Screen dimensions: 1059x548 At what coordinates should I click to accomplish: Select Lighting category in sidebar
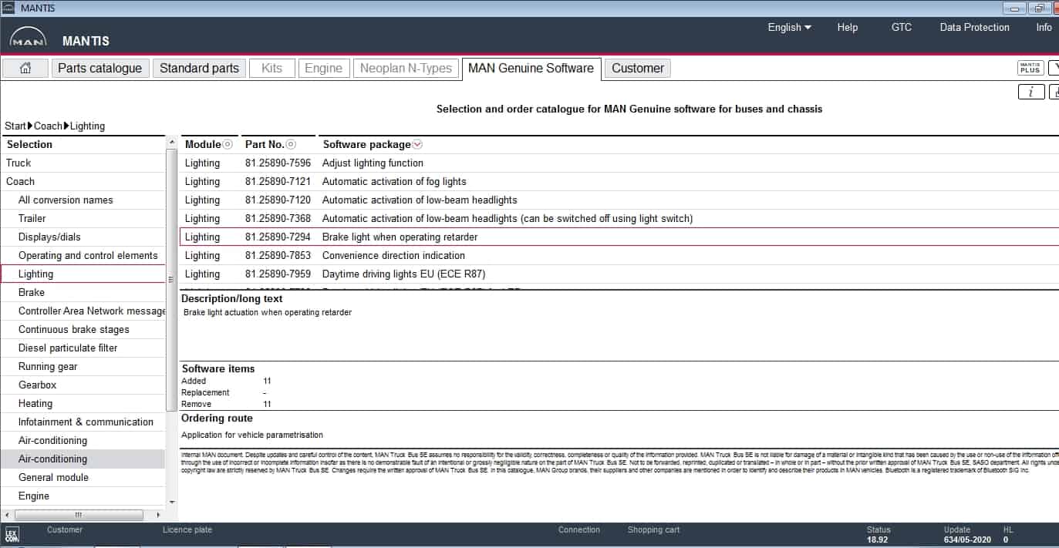[83, 274]
